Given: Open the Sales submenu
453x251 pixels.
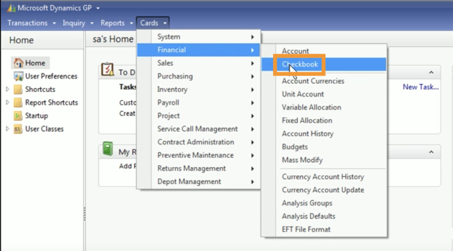Looking at the screenshot, I should click(199, 63).
